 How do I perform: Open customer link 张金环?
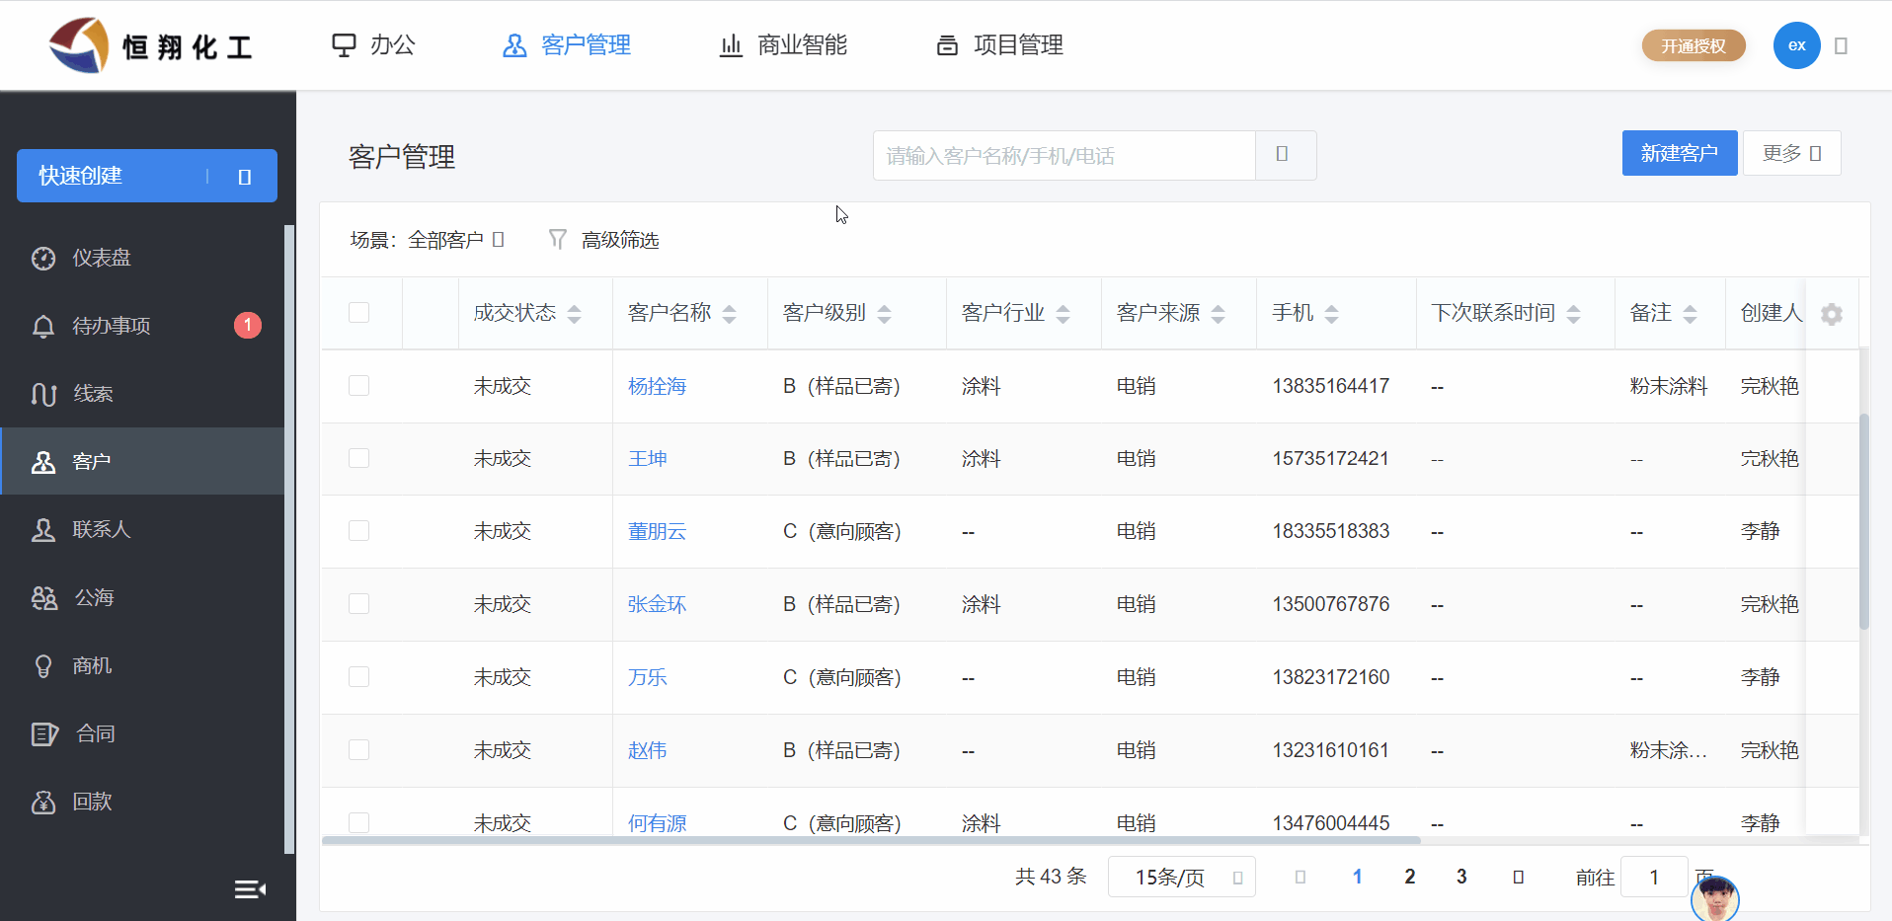tap(657, 604)
